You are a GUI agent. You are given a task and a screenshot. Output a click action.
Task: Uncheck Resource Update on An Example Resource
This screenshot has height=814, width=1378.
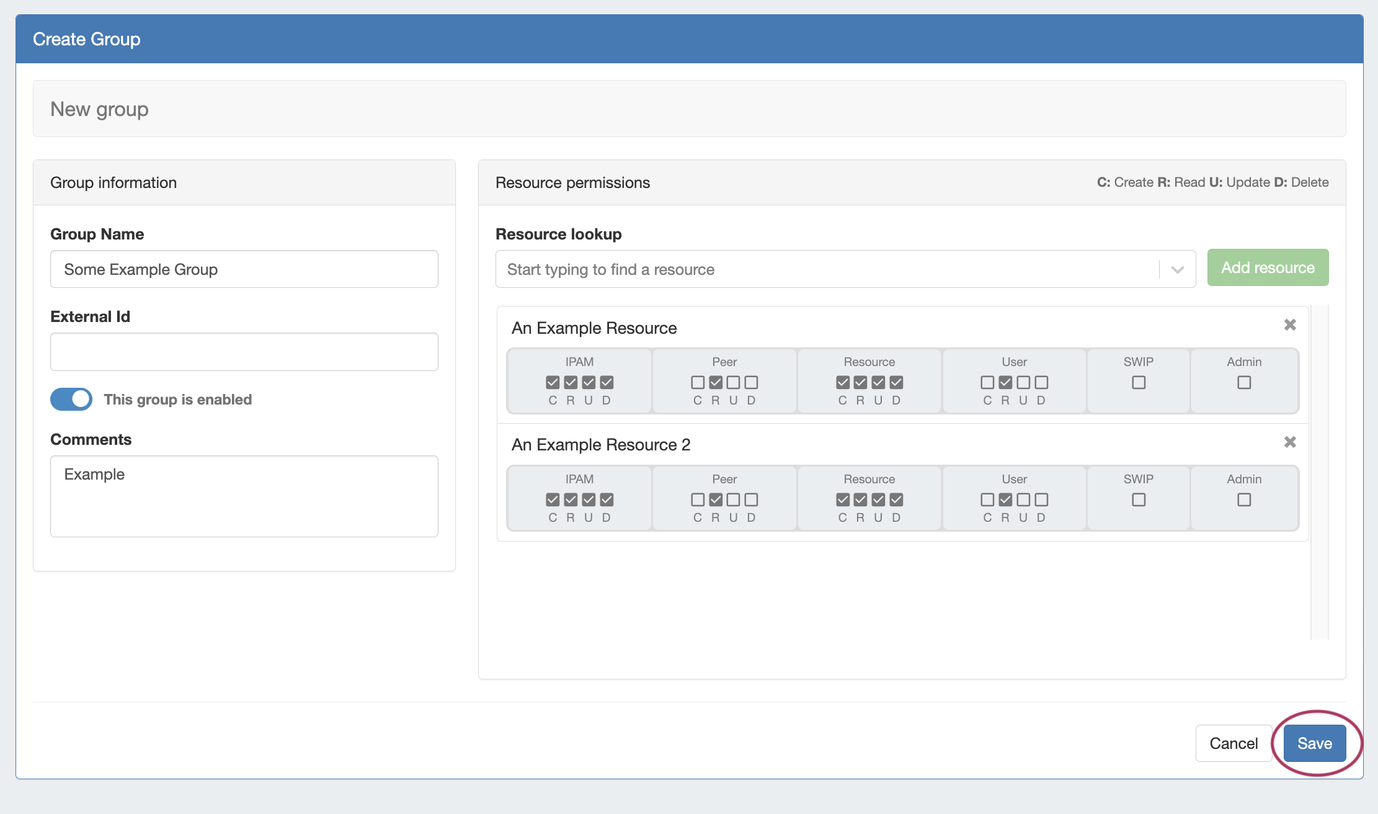pyautogui.click(x=878, y=383)
